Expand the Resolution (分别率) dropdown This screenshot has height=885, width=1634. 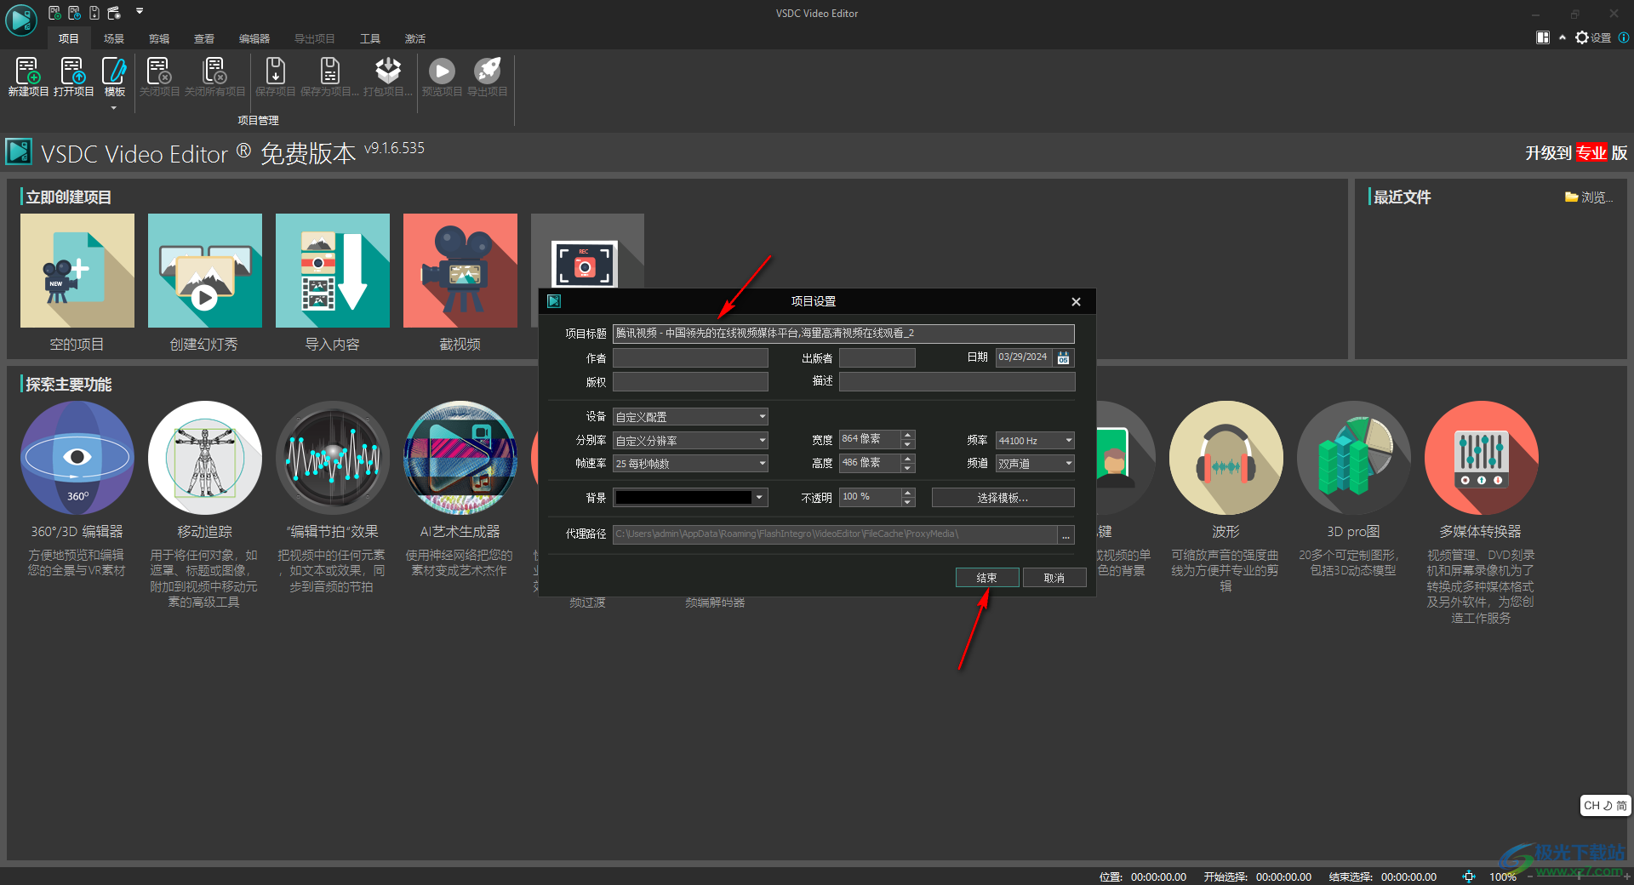tap(762, 441)
